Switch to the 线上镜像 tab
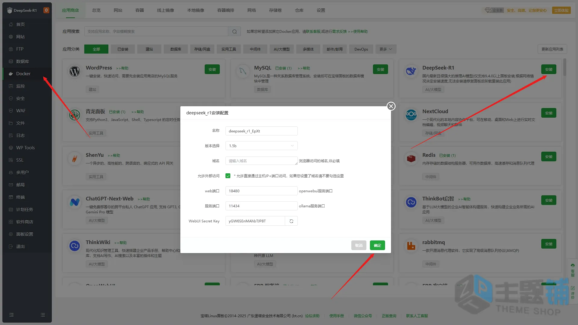This screenshot has height=325, width=578. click(166, 10)
